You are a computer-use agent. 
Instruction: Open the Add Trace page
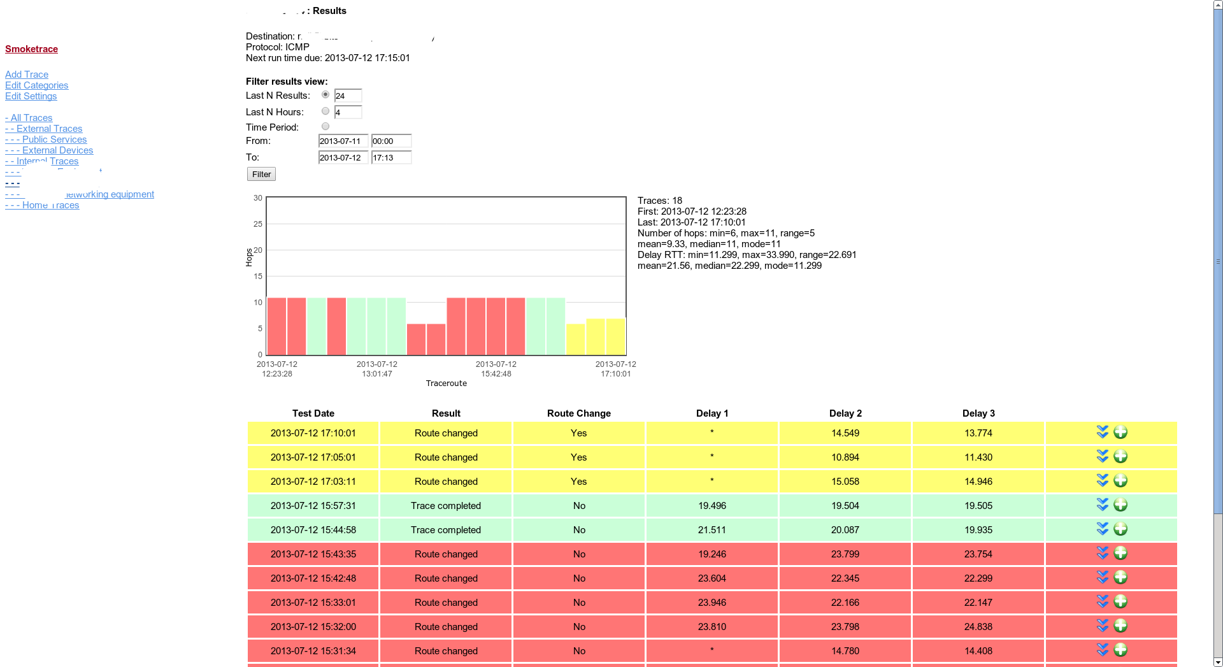(26, 74)
